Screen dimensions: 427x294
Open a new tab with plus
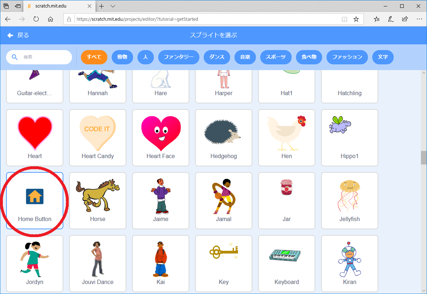point(102,6)
